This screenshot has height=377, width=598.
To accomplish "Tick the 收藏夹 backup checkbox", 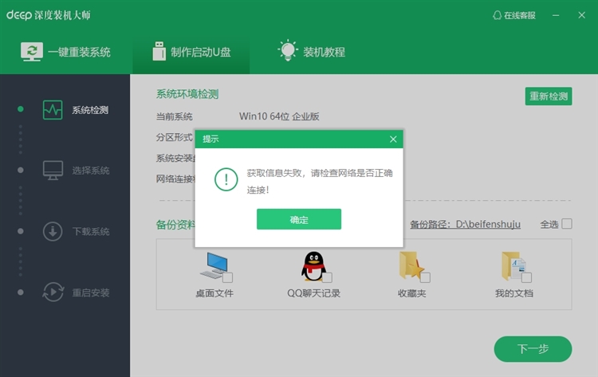I will click(x=425, y=277).
